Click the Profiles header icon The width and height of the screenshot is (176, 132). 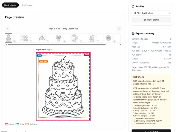133,7
